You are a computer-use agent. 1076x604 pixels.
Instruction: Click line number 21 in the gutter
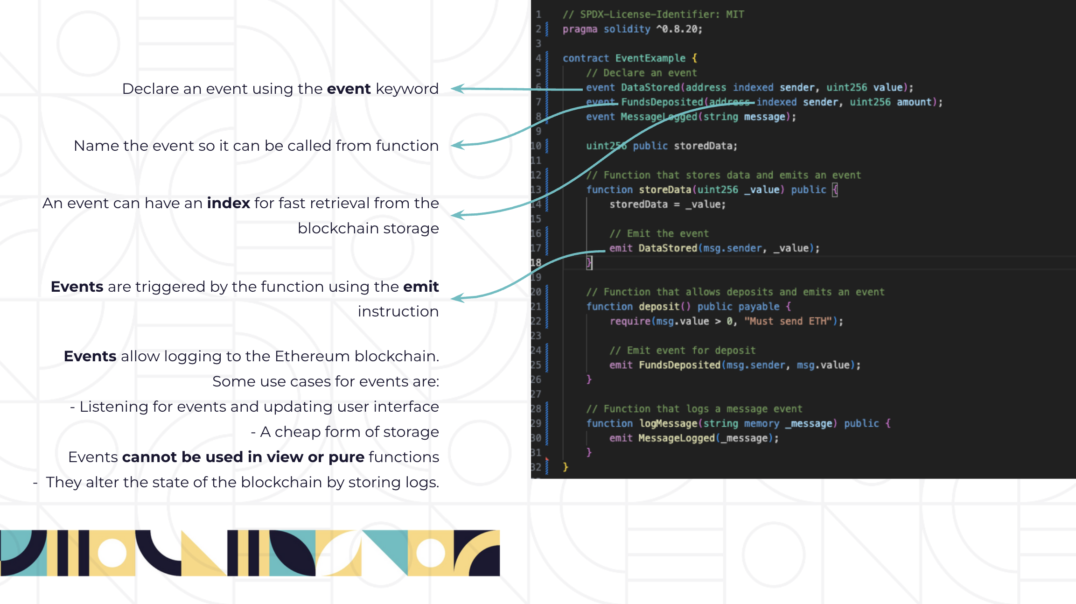coord(536,307)
